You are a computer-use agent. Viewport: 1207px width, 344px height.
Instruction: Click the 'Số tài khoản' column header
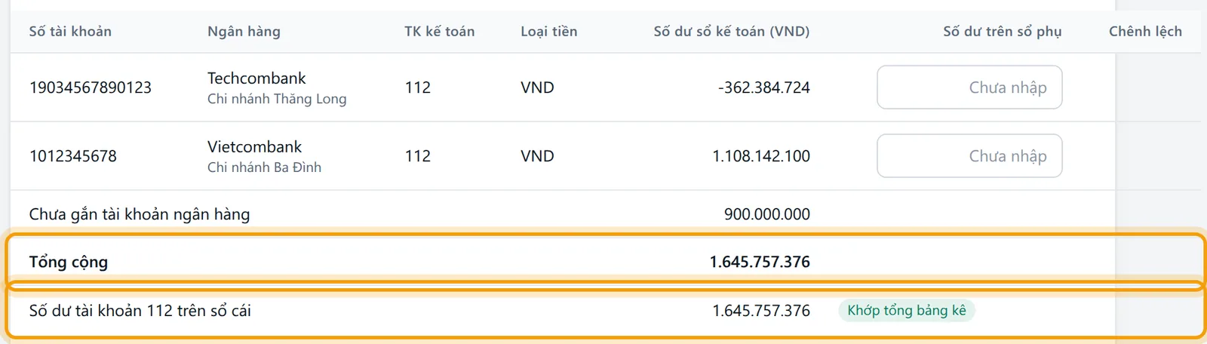pyautogui.click(x=70, y=32)
